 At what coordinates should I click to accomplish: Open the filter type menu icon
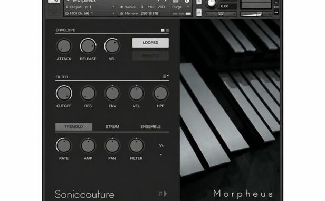[166, 76]
